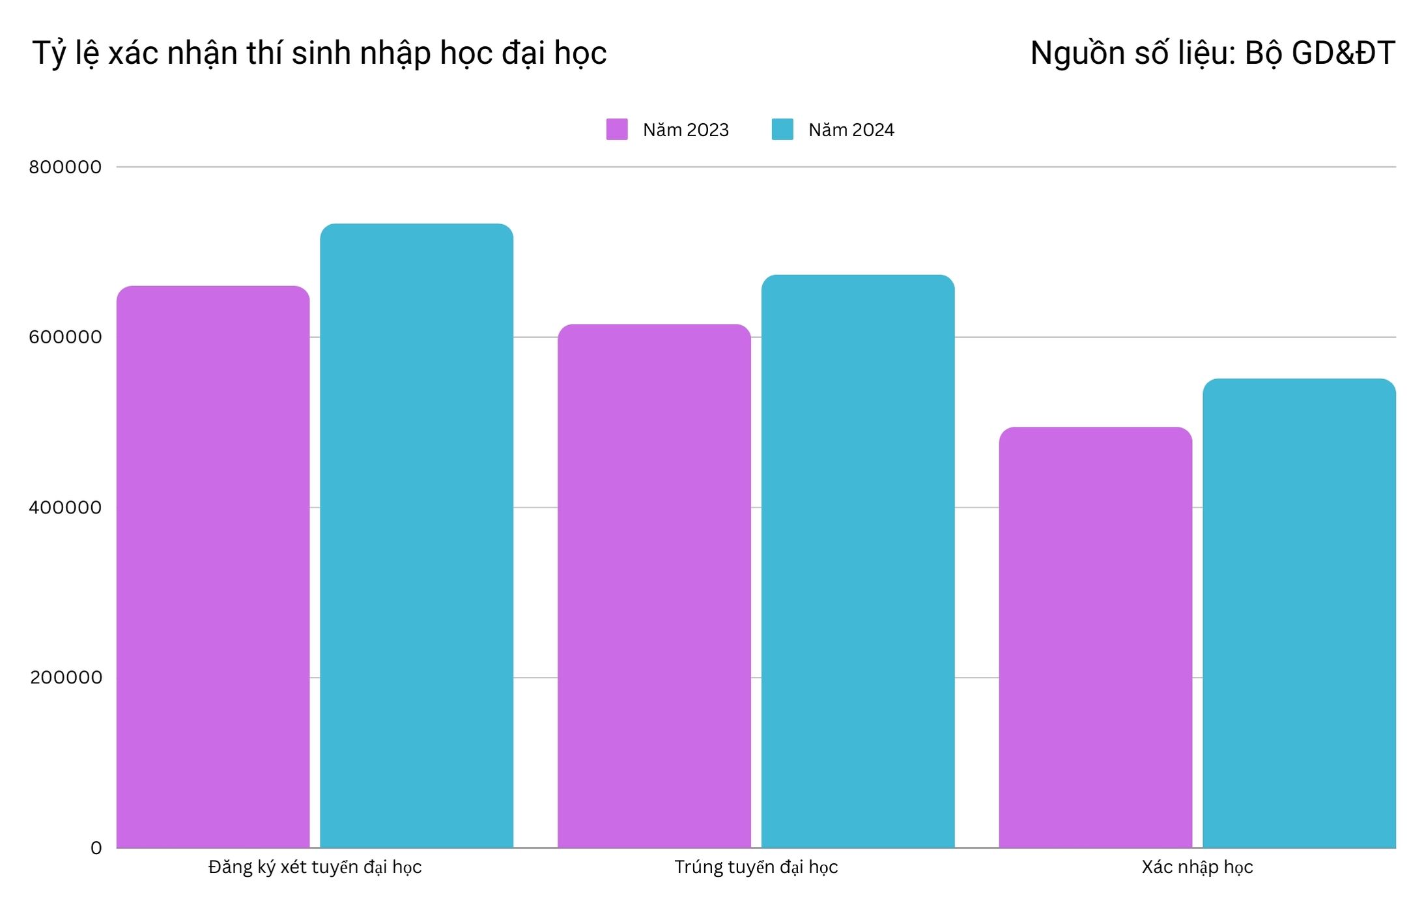Select the "Năm 2023" legend label
The width and height of the screenshot is (1424, 916).
(685, 130)
